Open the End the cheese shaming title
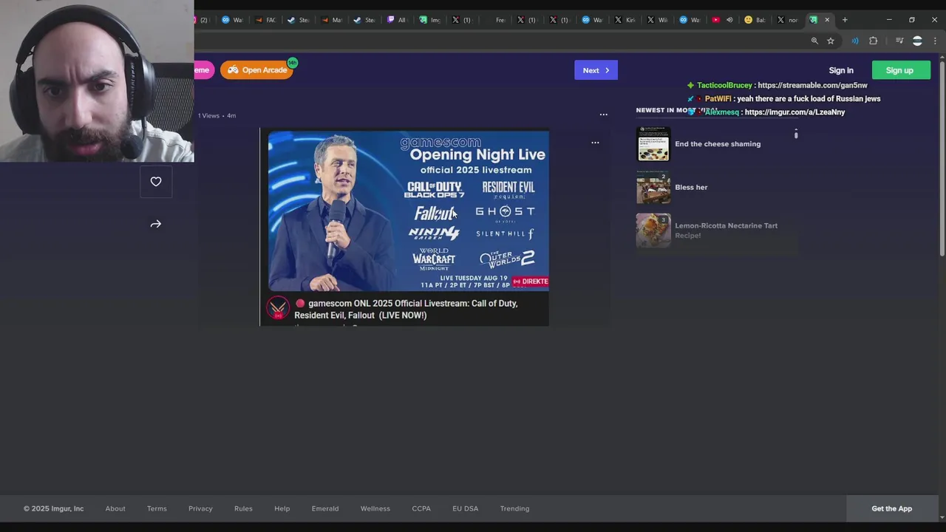Screen dimensions: 946x532 (x=718, y=144)
